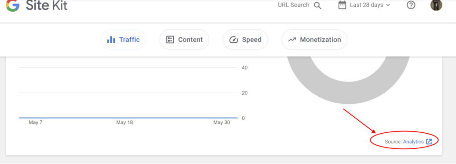The image size is (456, 164).
Task: Click the trending arrow icon in Monetization
Action: (292, 40)
